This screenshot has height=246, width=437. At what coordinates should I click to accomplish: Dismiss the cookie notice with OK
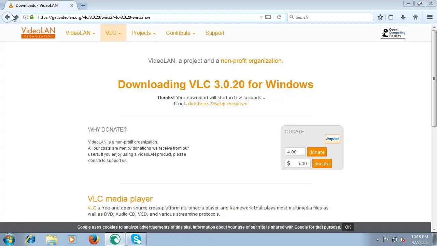pos(348,227)
